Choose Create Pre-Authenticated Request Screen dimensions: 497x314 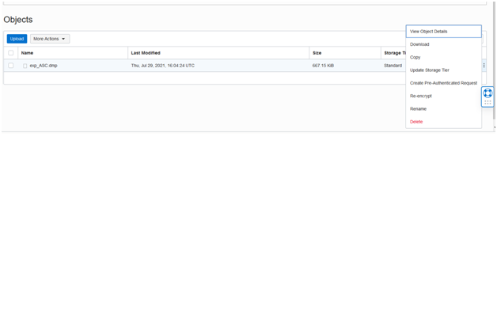click(443, 83)
